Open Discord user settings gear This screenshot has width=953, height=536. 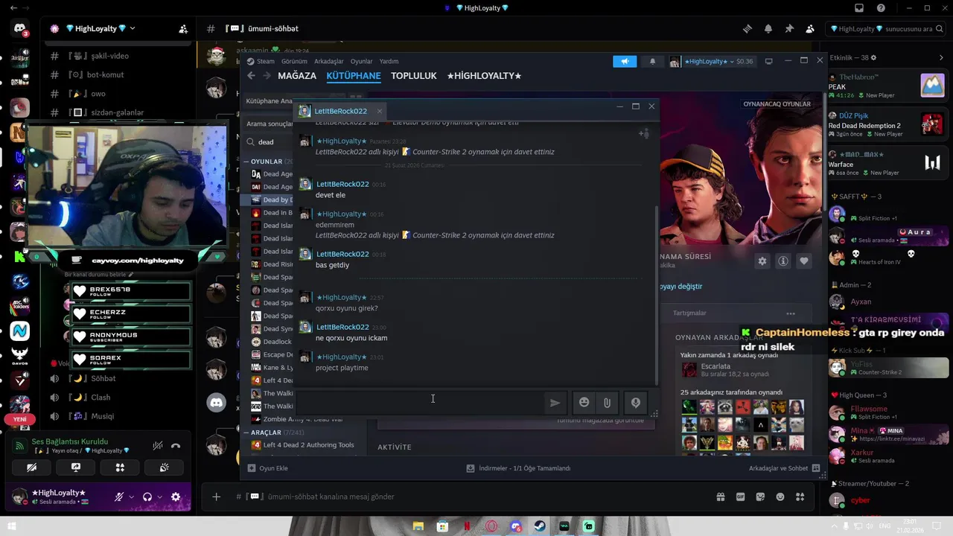(176, 497)
